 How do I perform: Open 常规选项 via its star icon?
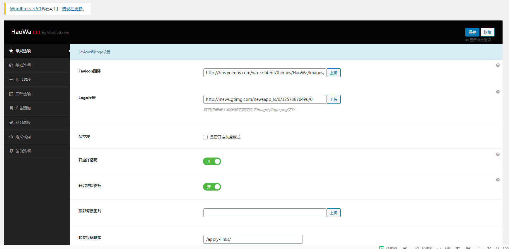11,51
